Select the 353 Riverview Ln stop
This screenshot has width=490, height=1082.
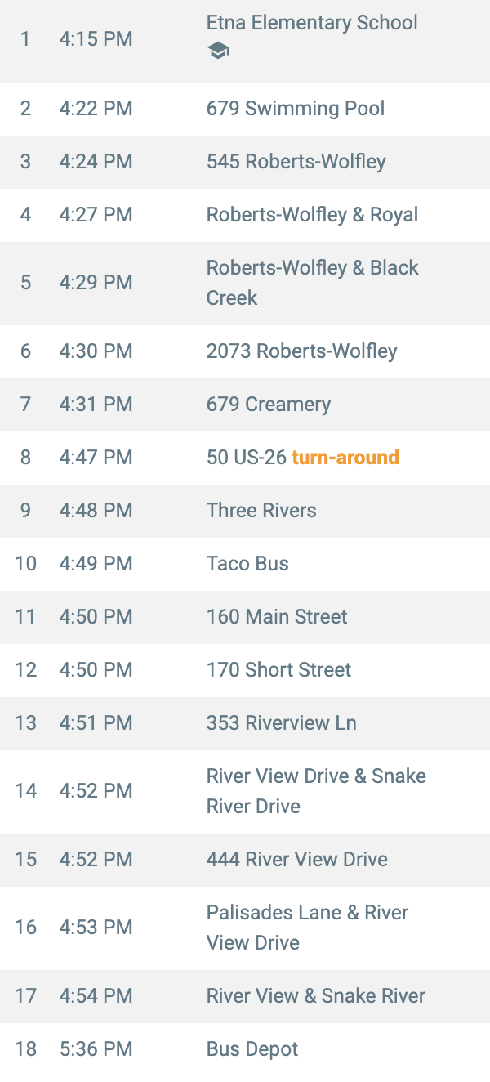[x=245, y=723]
